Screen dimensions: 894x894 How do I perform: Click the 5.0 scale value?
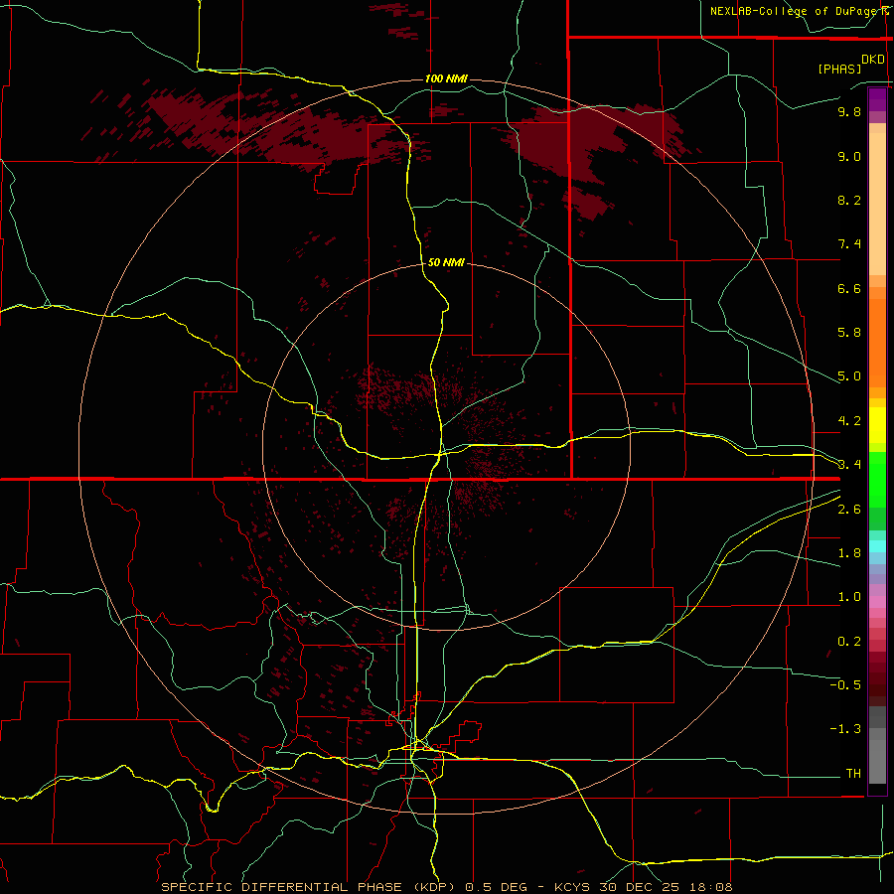click(849, 376)
